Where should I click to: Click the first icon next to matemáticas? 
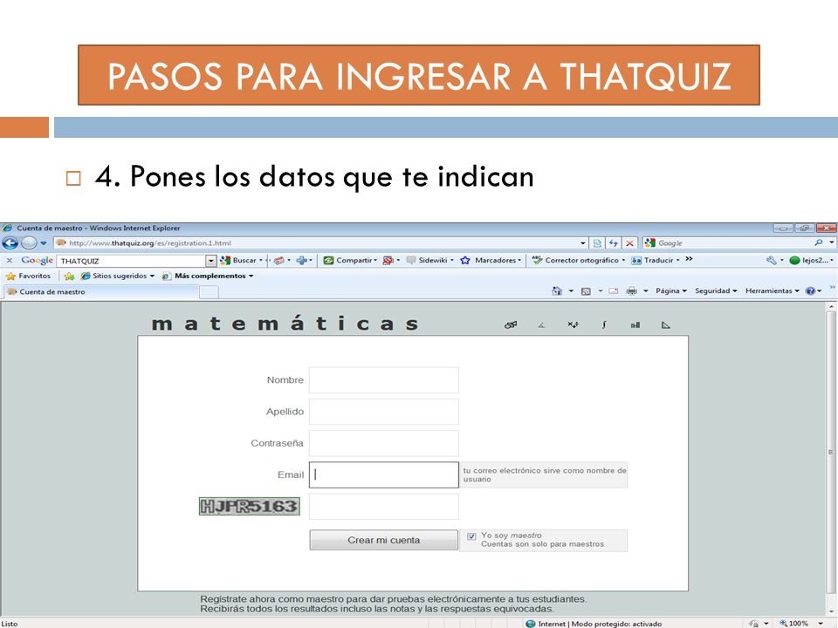click(x=511, y=324)
